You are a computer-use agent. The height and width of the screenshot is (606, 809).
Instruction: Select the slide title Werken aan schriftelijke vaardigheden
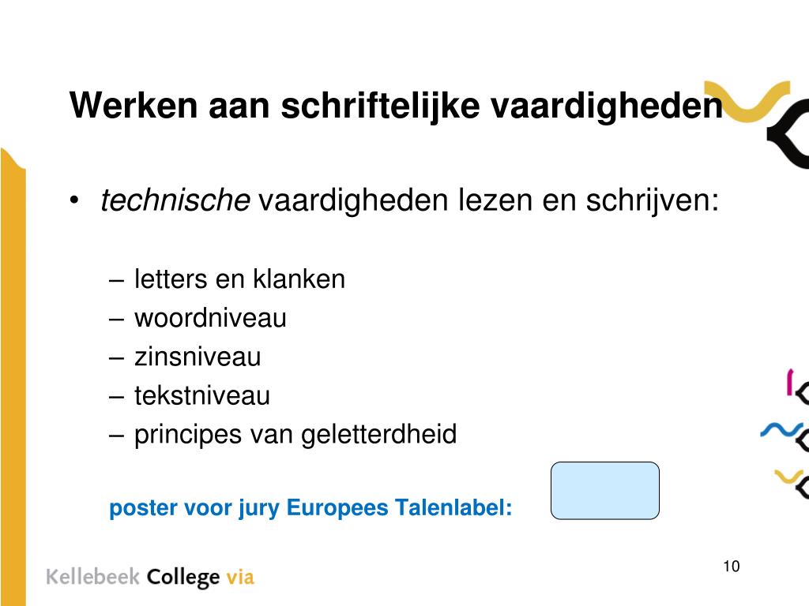pyautogui.click(x=396, y=107)
